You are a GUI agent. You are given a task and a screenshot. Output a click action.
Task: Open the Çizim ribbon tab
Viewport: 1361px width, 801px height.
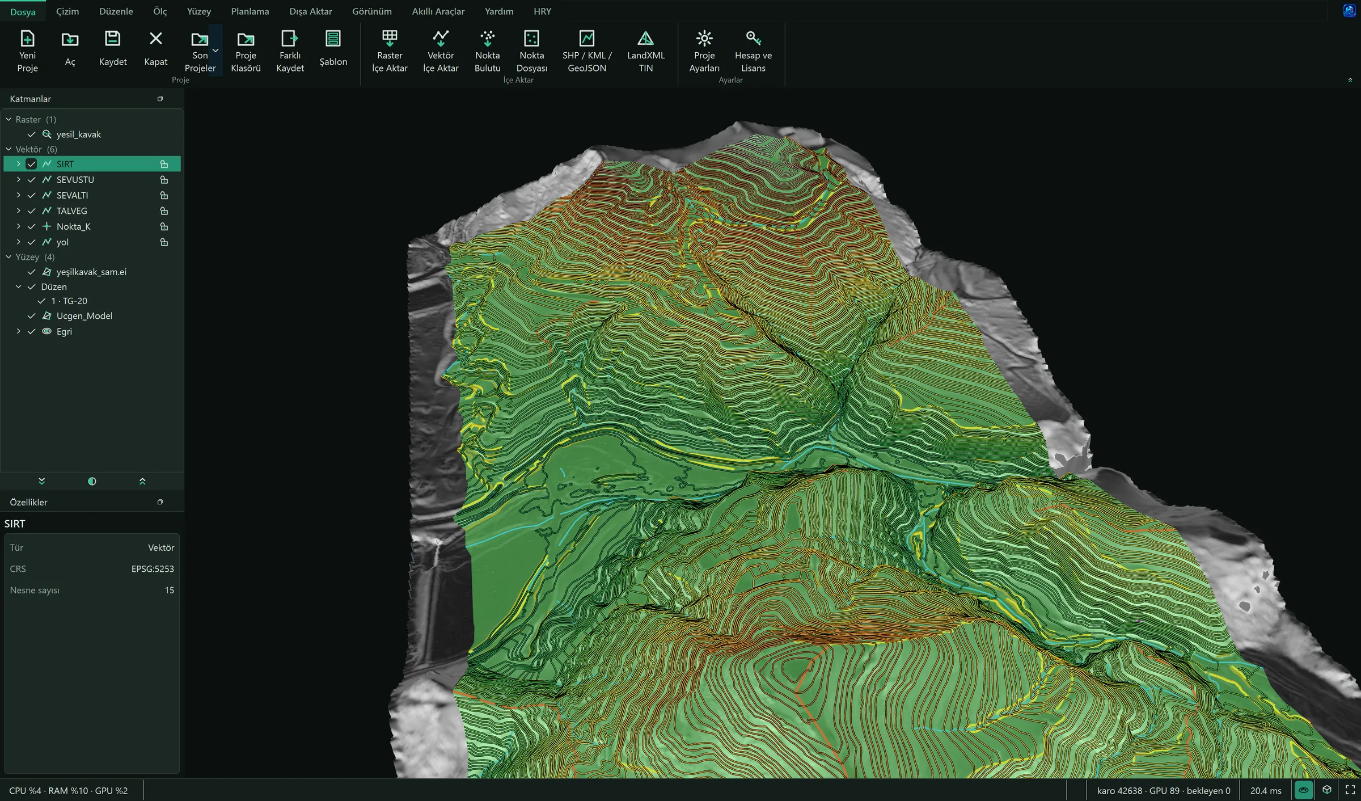(x=67, y=11)
